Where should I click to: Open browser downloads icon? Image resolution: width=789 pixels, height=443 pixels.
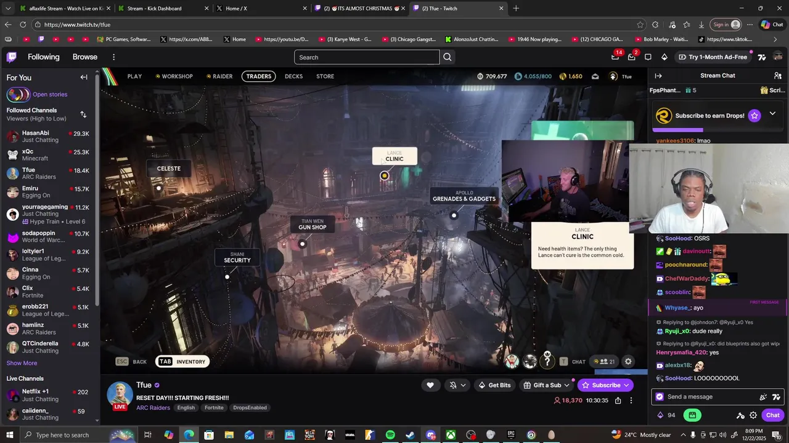coord(701,25)
